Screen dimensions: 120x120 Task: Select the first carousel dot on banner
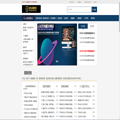pyautogui.click(x=56, y=61)
